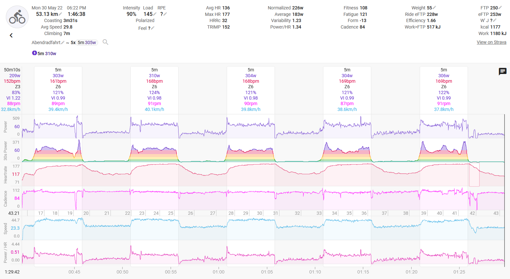This screenshot has height=279, width=510.
Task: Edit the Weight 55 value
Action: (434, 8)
